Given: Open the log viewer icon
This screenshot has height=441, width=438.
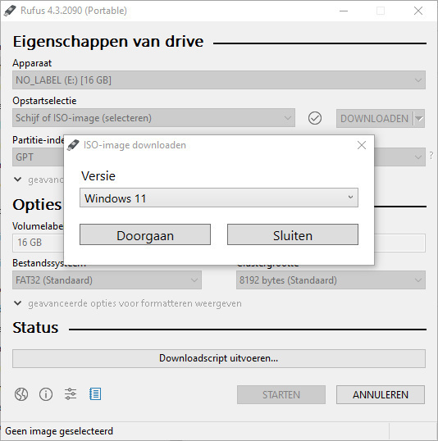Looking at the screenshot, I should point(95,394).
